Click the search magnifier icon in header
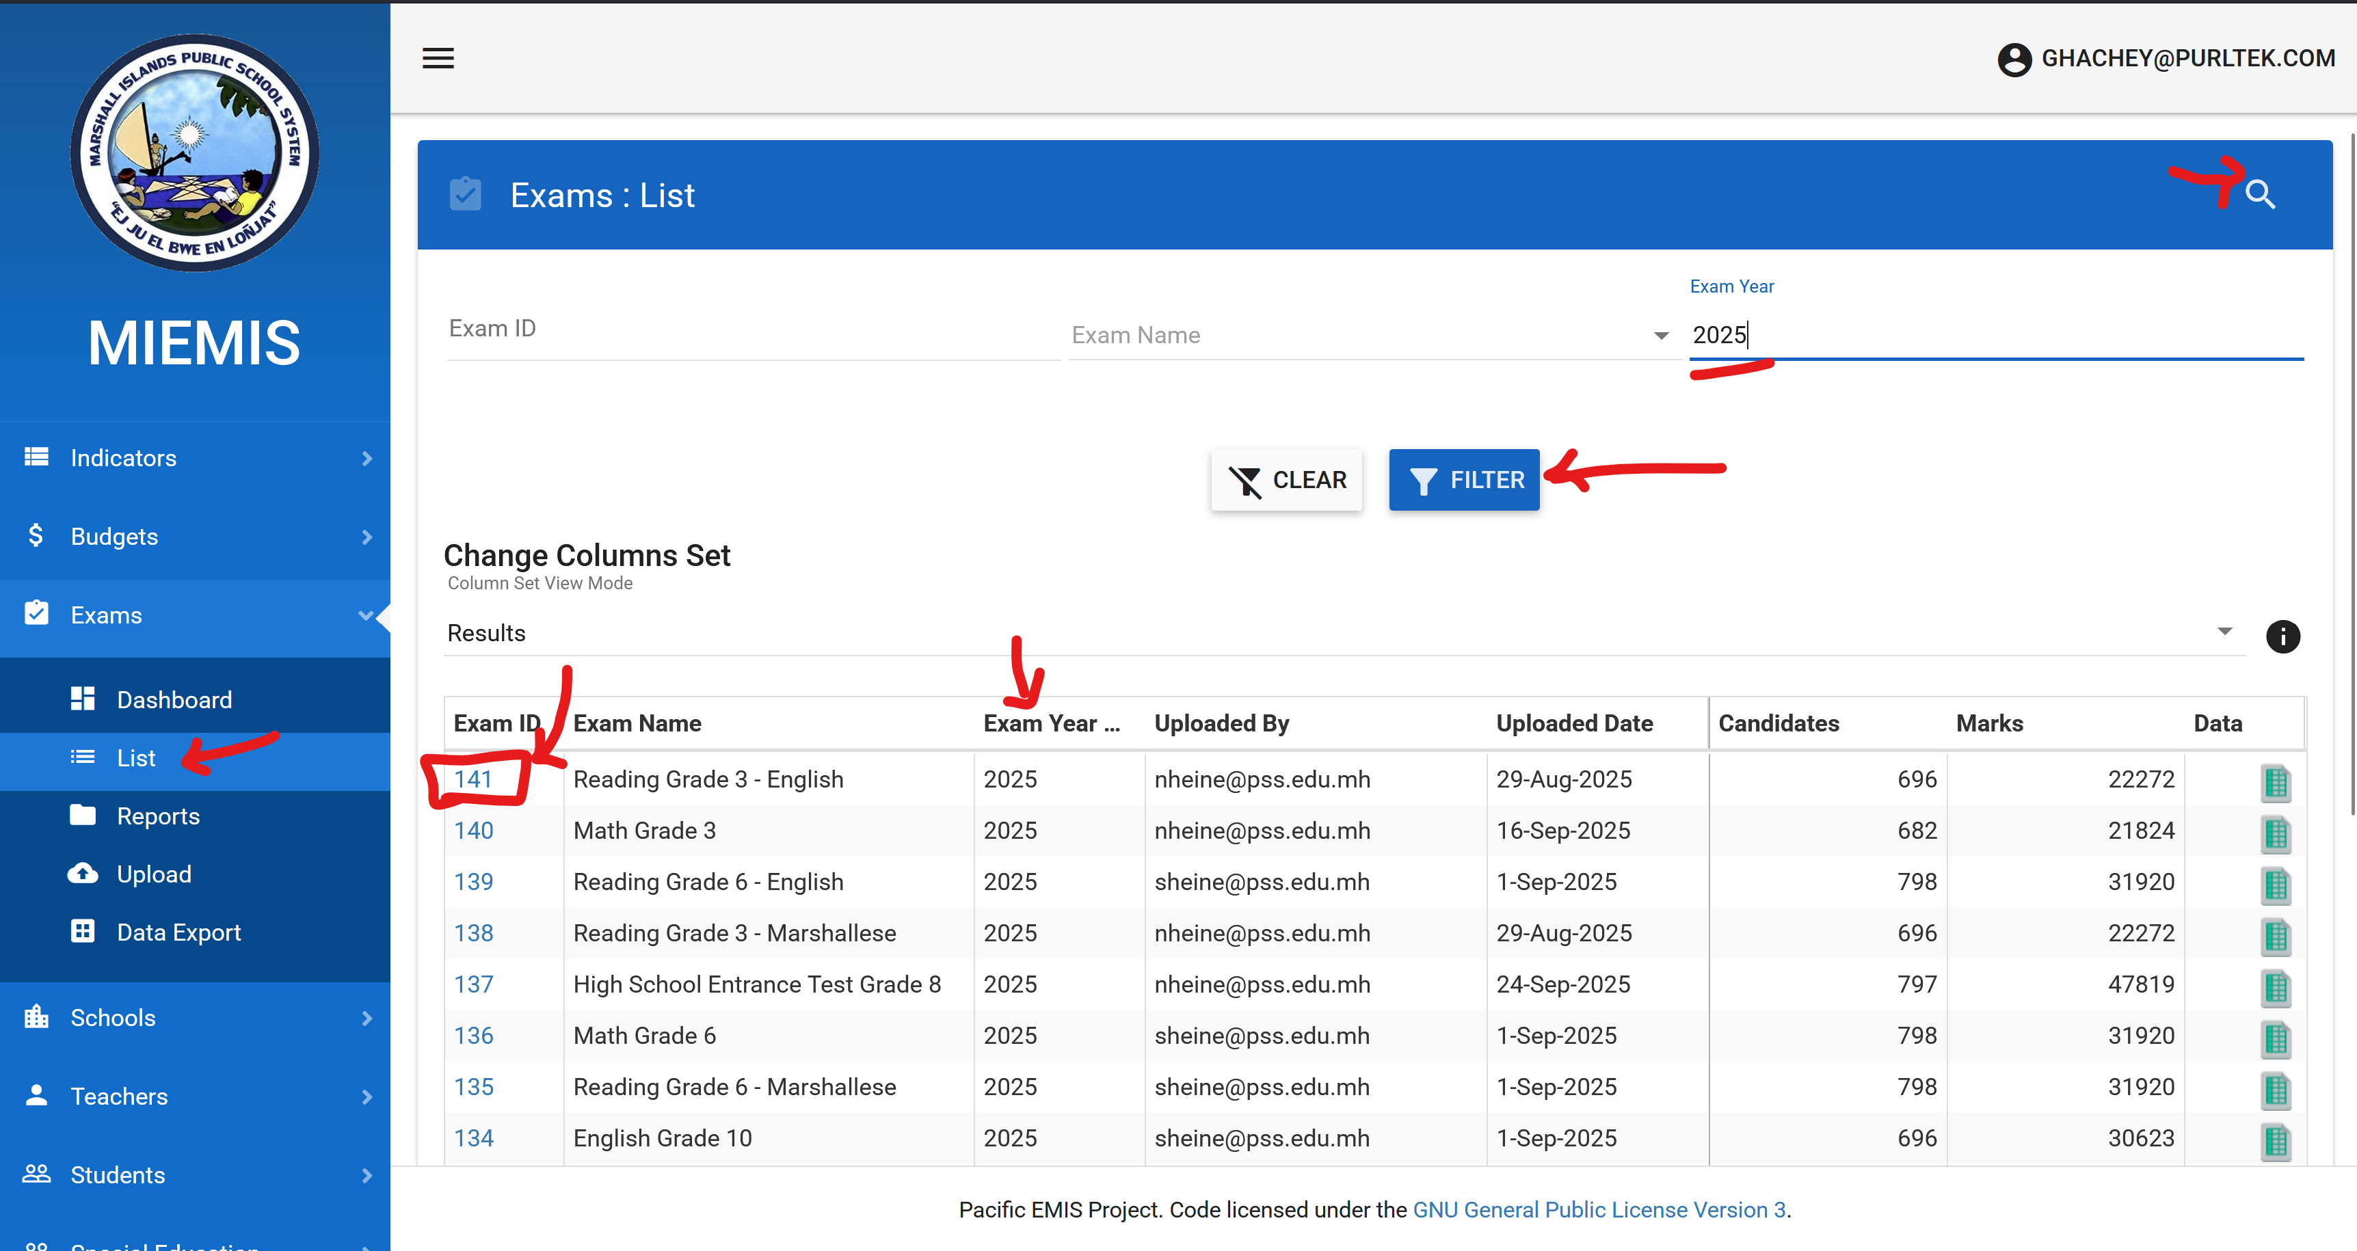This screenshot has width=2357, height=1251. (2259, 194)
